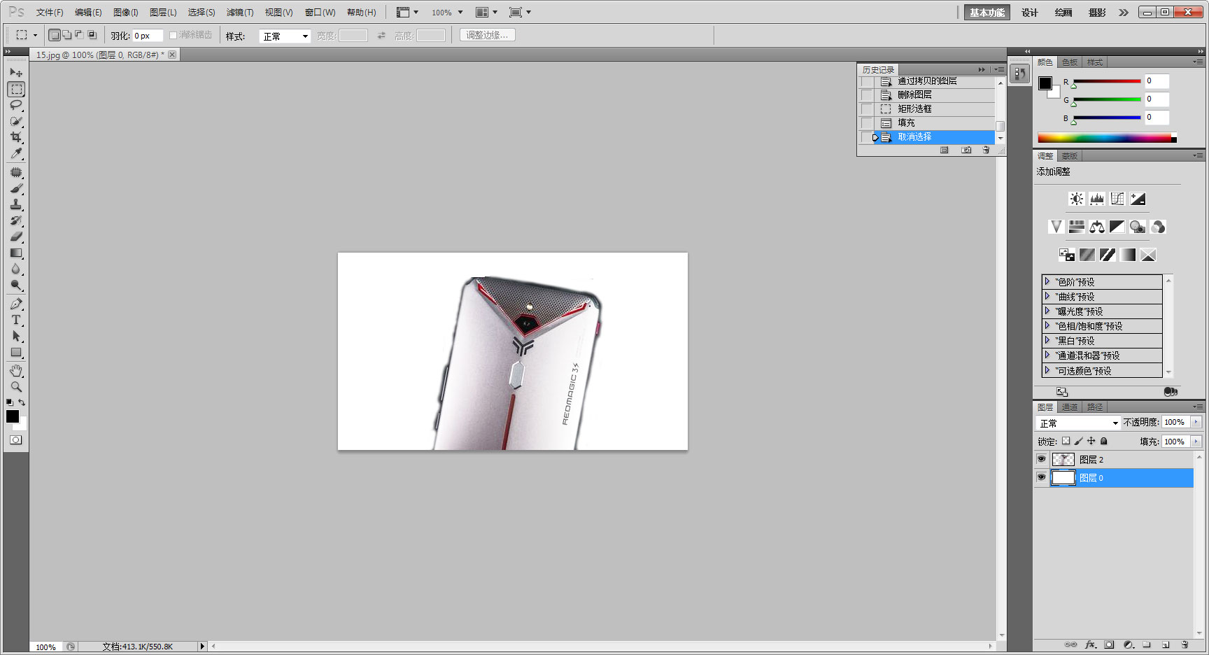Select the Lasso tool
The image size is (1209, 655).
coord(15,105)
